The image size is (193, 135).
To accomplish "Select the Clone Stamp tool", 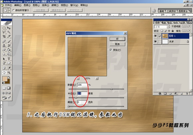I will [4, 46].
